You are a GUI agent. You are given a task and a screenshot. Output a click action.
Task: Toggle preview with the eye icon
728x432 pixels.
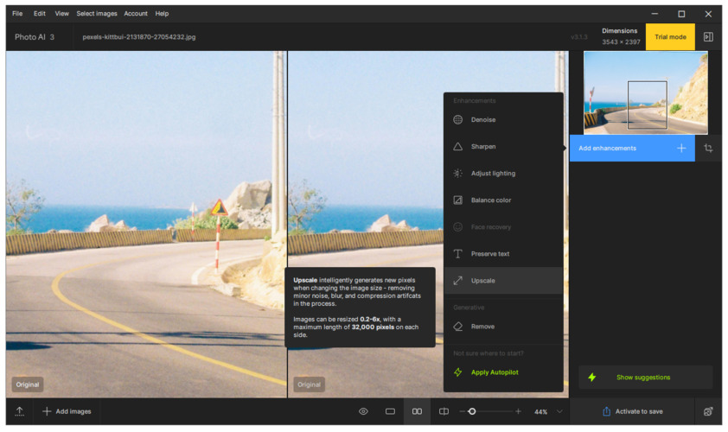click(363, 411)
